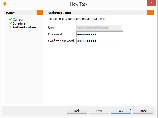Go to previous page with Back button
Screen dimensions: 158x118
coord(77,111)
